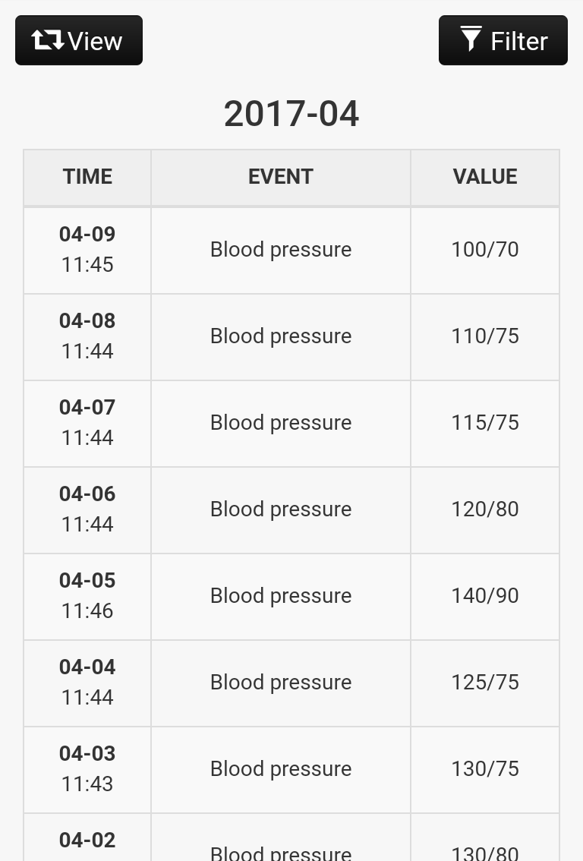The image size is (583, 861).
Task: Click the retweet-style View icon
Action: click(48, 39)
